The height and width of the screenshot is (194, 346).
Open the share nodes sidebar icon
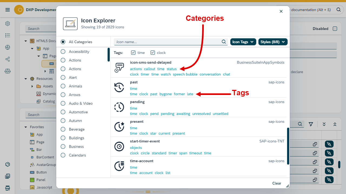(8, 59)
